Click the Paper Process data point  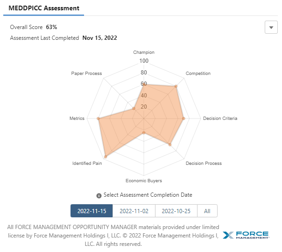pos(134,108)
